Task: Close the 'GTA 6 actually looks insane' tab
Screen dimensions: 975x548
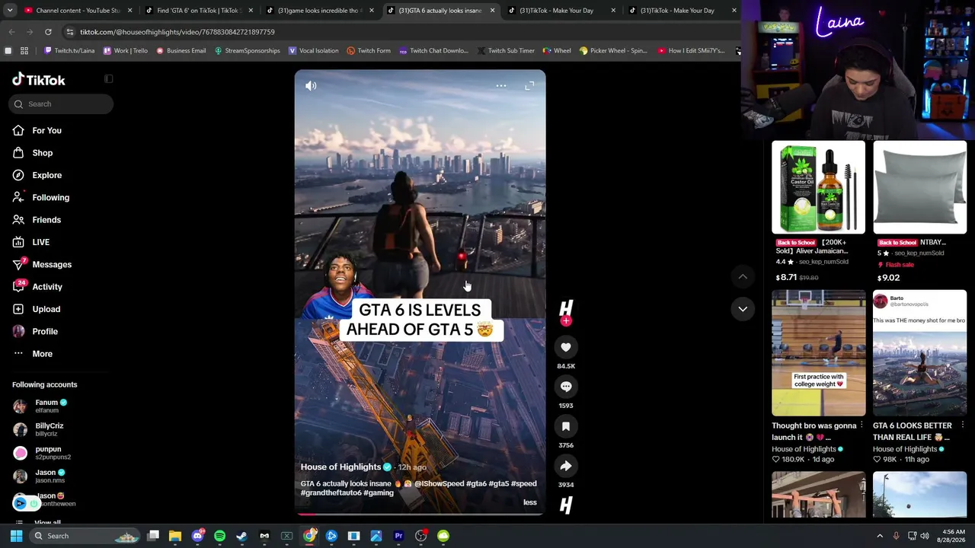Action: coord(492,11)
